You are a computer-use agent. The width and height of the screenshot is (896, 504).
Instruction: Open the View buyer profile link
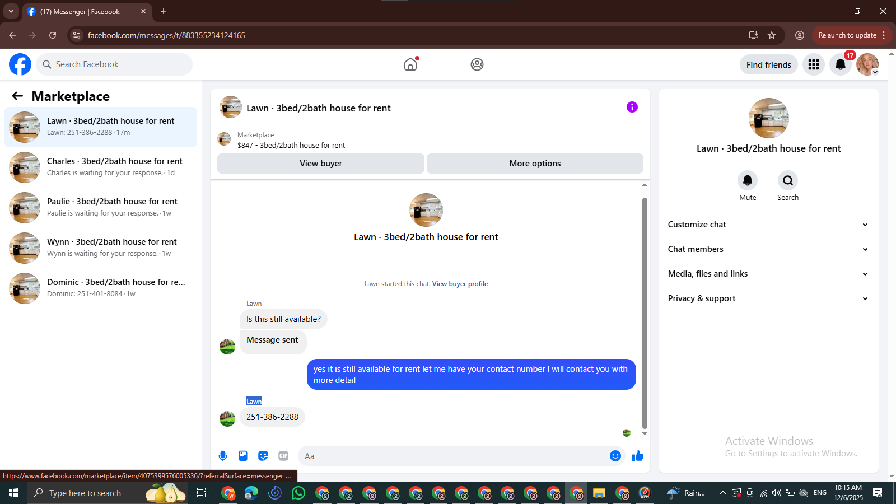tap(460, 284)
